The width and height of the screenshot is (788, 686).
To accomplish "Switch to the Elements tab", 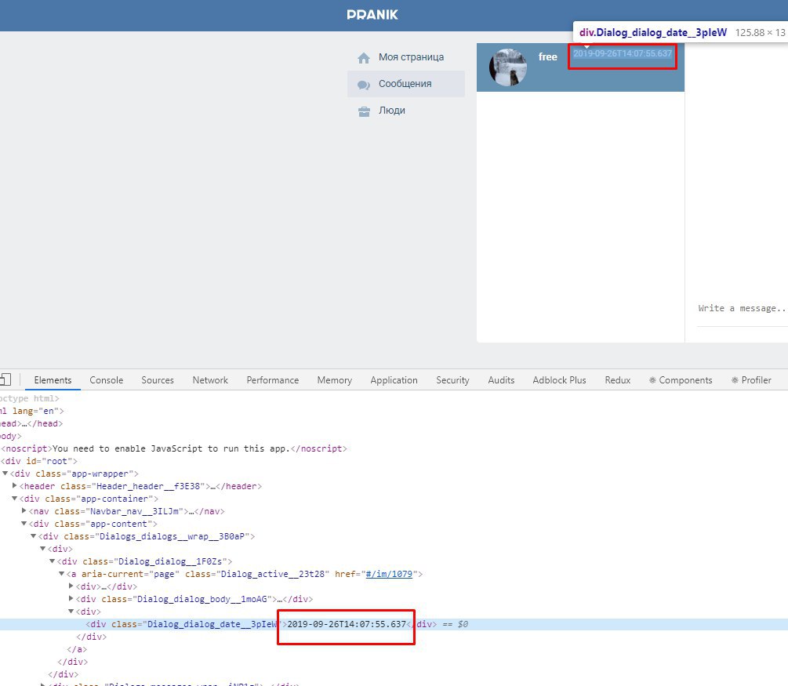I will [53, 380].
